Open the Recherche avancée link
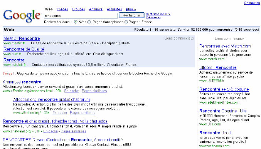Viewport: 261px width, 149px height. [x=158, y=14]
